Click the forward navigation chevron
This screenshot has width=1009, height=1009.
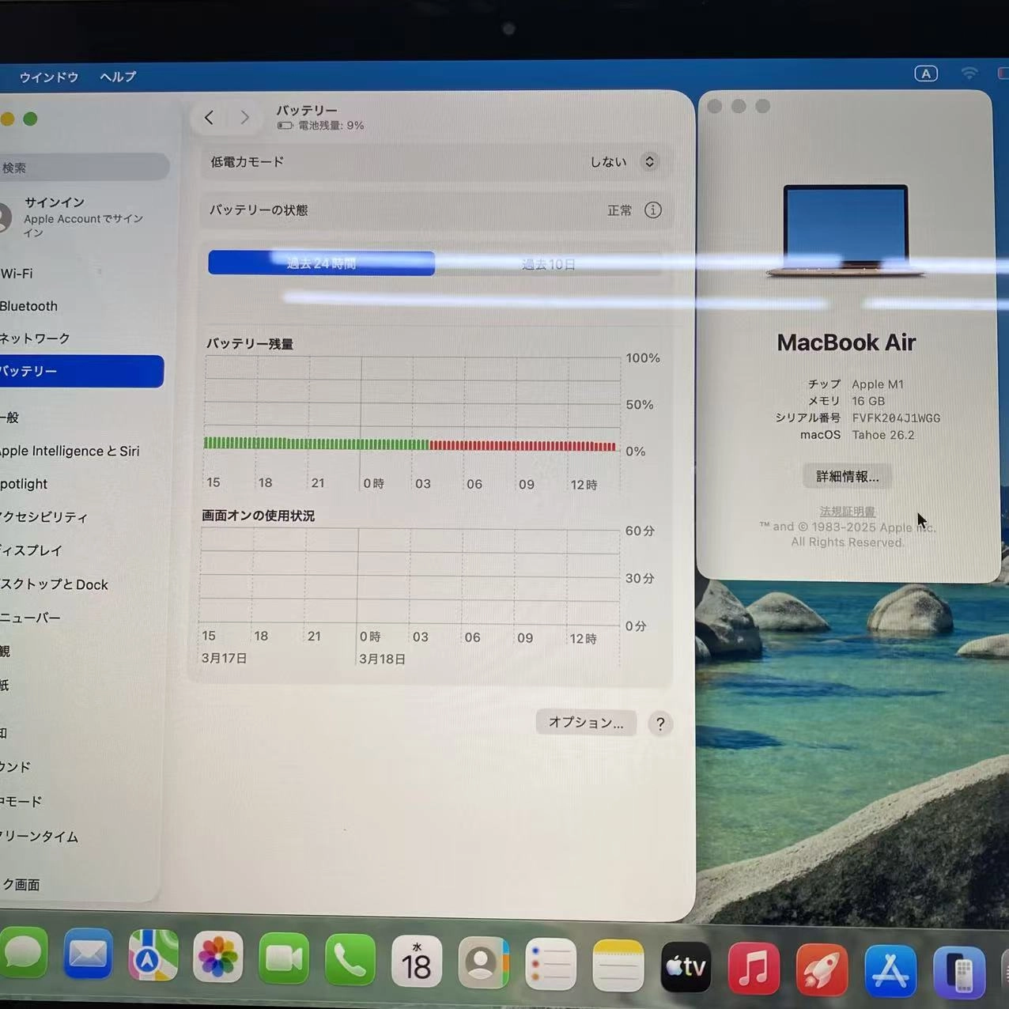pyautogui.click(x=245, y=117)
